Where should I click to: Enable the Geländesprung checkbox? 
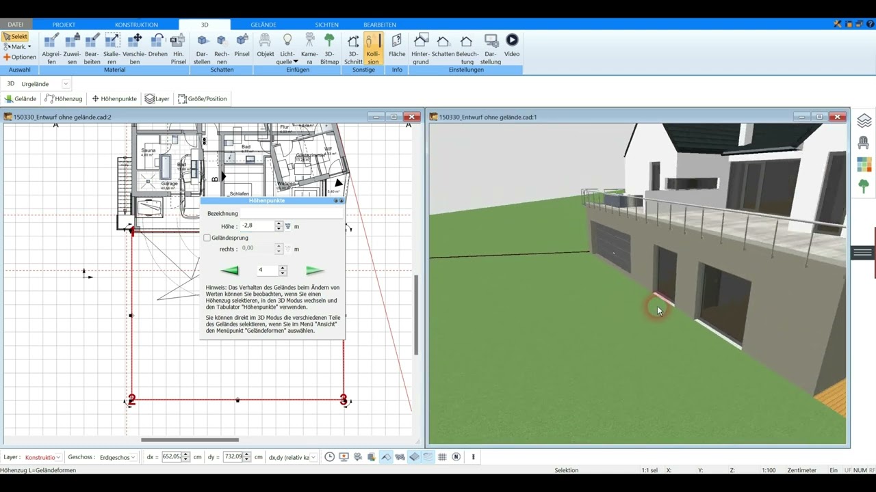[207, 238]
